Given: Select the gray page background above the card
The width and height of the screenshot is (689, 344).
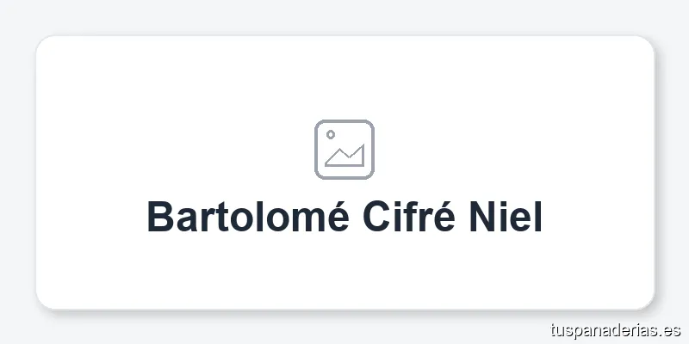Looking at the screenshot, I should click(344, 16).
